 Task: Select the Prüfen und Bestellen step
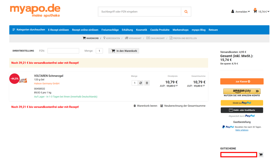(183, 38)
